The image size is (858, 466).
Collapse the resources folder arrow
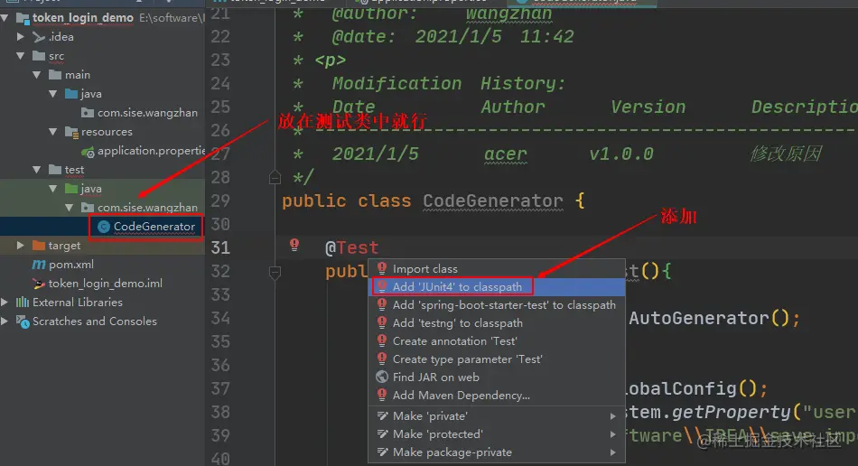[53, 132]
